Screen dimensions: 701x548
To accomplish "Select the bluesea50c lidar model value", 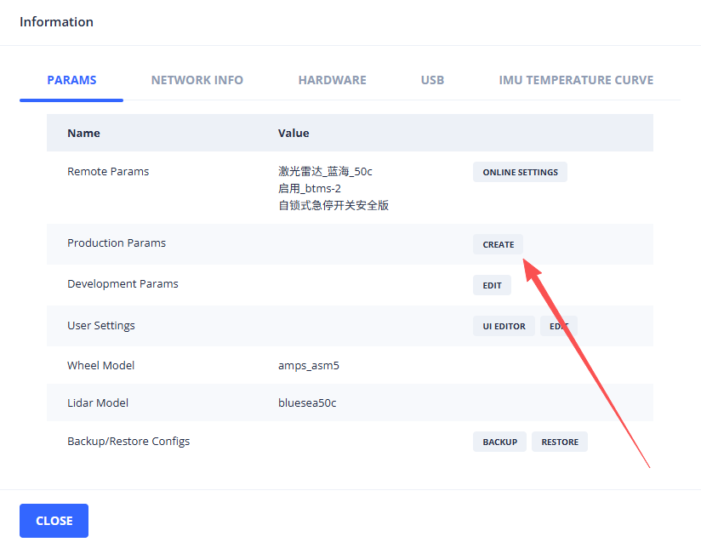I will 306,402.
